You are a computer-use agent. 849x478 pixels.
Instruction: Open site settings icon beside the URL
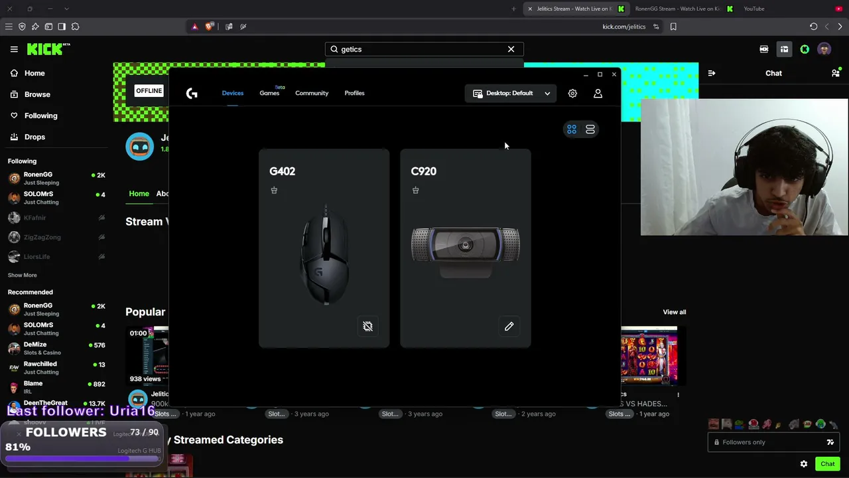coord(656,27)
